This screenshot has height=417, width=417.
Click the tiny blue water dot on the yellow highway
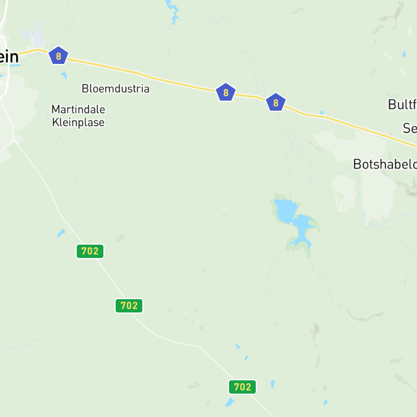coord(321,112)
